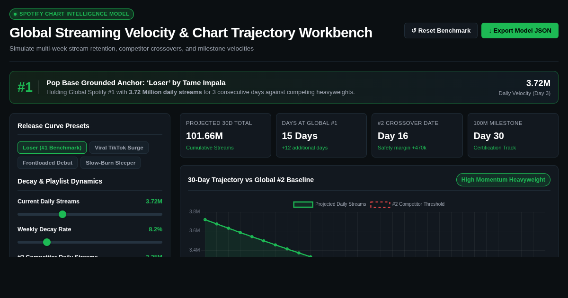The width and height of the screenshot is (568, 298).
Task: Click the Days at Global #1 value 15 Days
Action: [300, 136]
